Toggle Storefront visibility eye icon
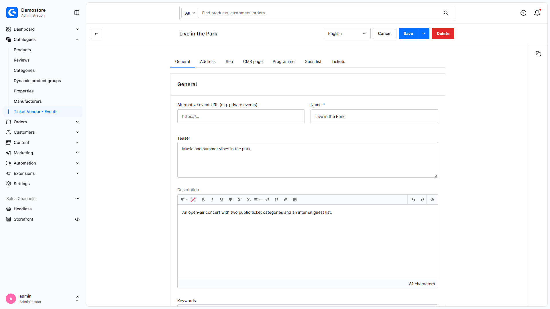 pyautogui.click(x=77, y=219)
